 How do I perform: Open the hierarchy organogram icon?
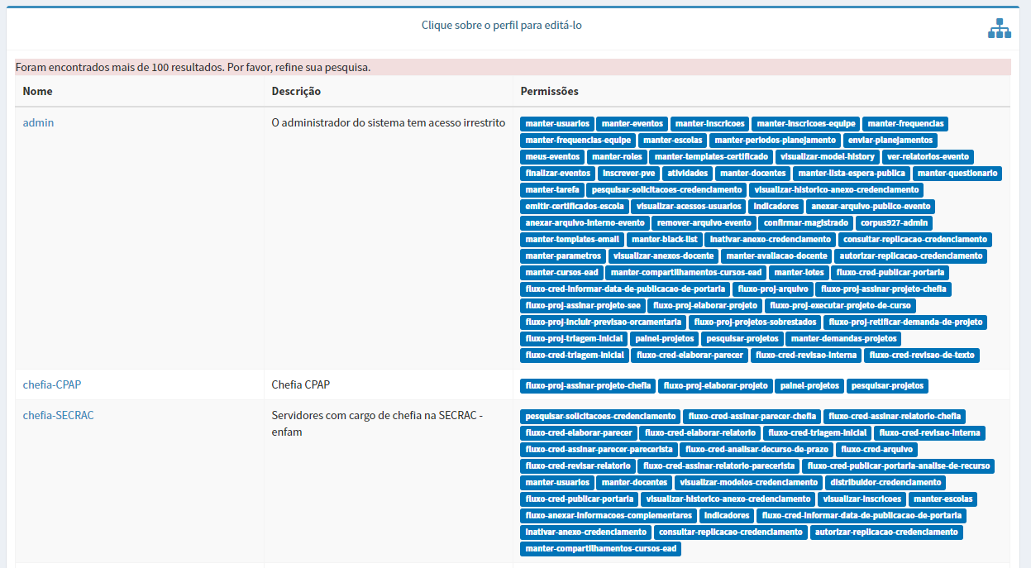(x=1000, y=28)
